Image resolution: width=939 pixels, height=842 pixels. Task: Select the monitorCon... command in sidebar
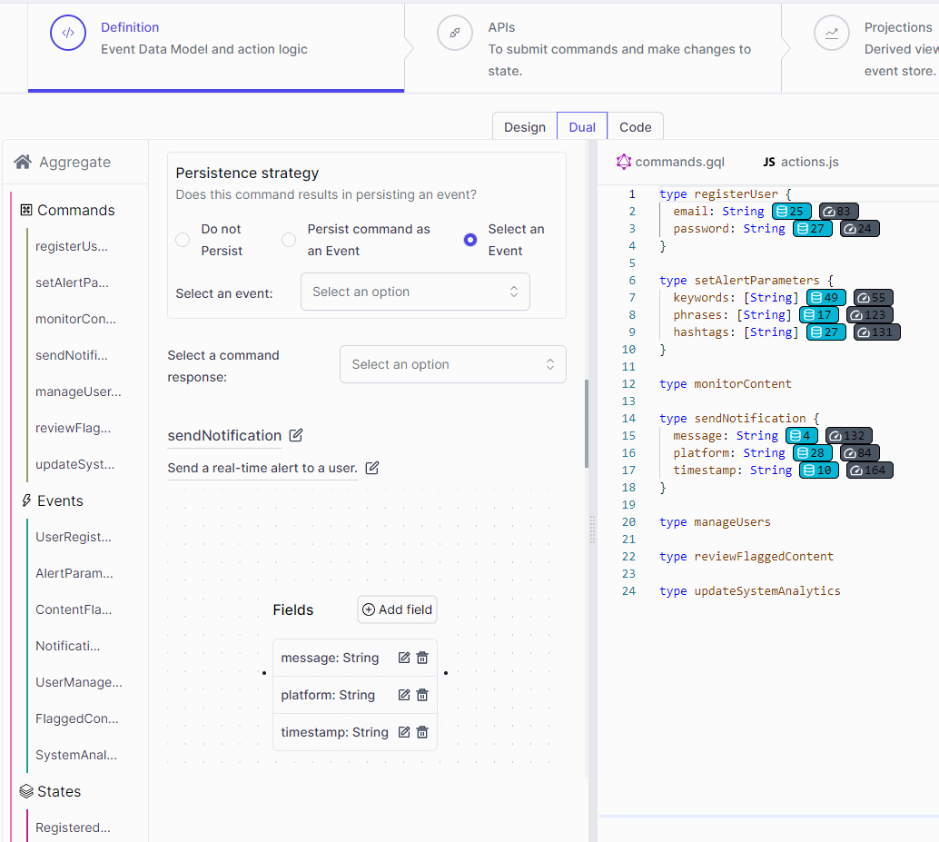point(75,319)
